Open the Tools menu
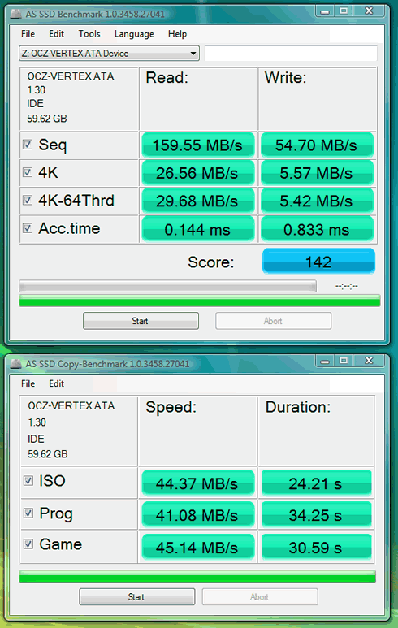Image resolution: width=398 pixels, height=628 pixels. [x=89, y=34]
